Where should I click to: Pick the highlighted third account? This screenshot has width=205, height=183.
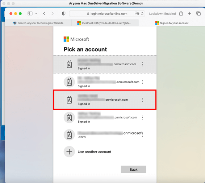coord(105,100)
